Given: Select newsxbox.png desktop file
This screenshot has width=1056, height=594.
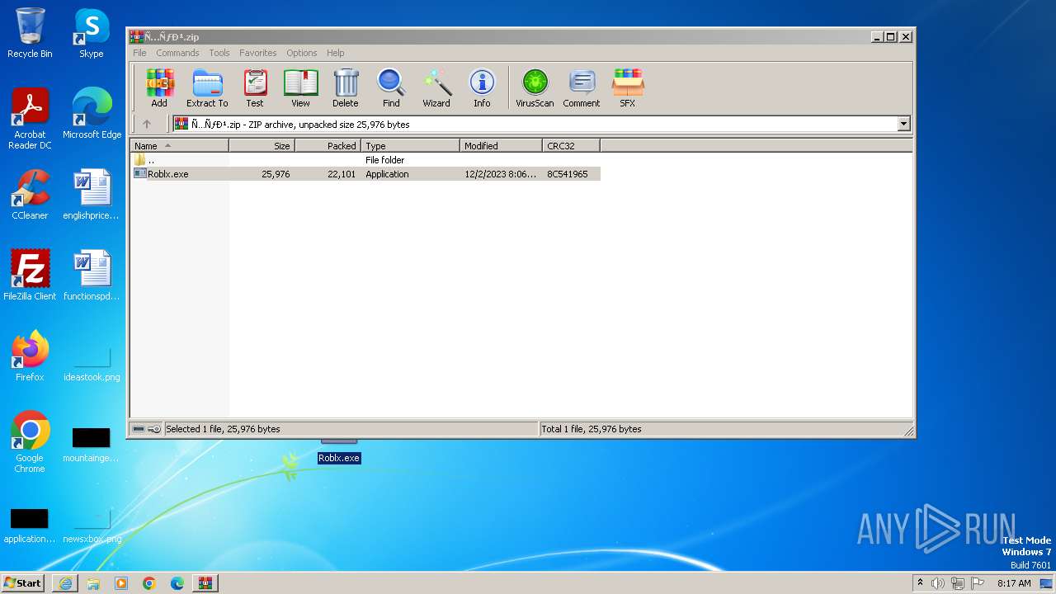Looking at the screenshot, I should (92, 525).
